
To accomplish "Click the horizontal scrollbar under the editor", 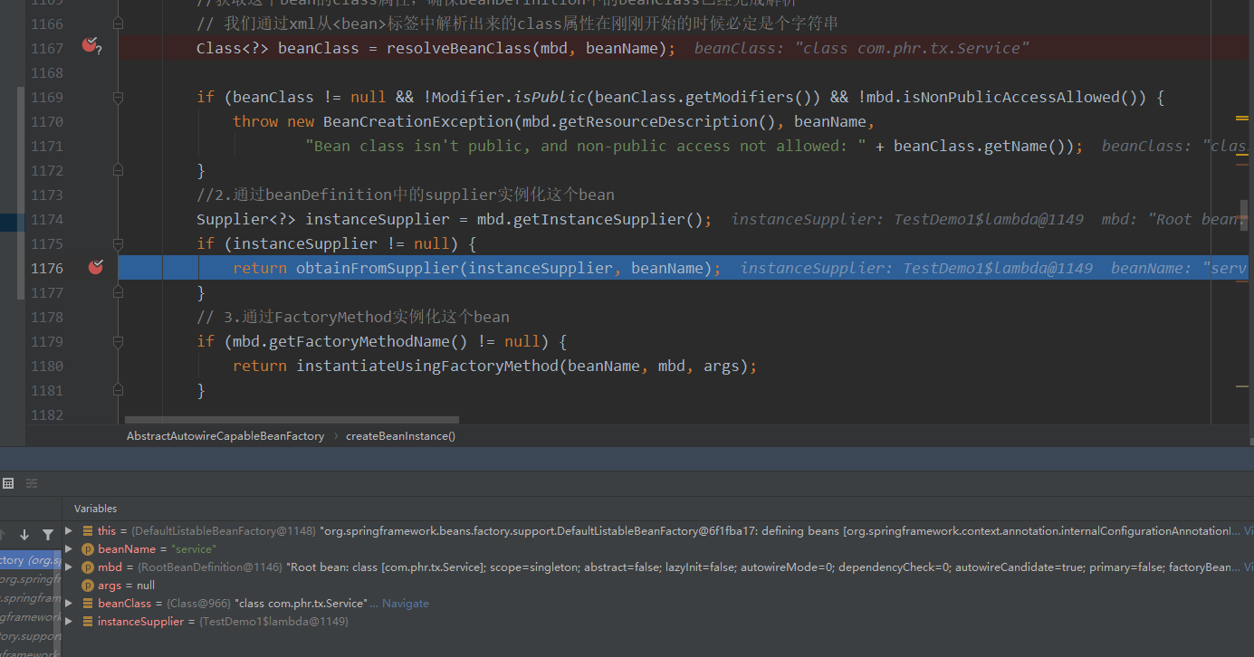I will point(292,420).
